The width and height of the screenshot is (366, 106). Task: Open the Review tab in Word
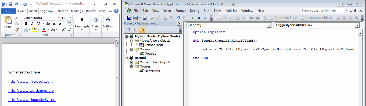click(x=91, y=11)
